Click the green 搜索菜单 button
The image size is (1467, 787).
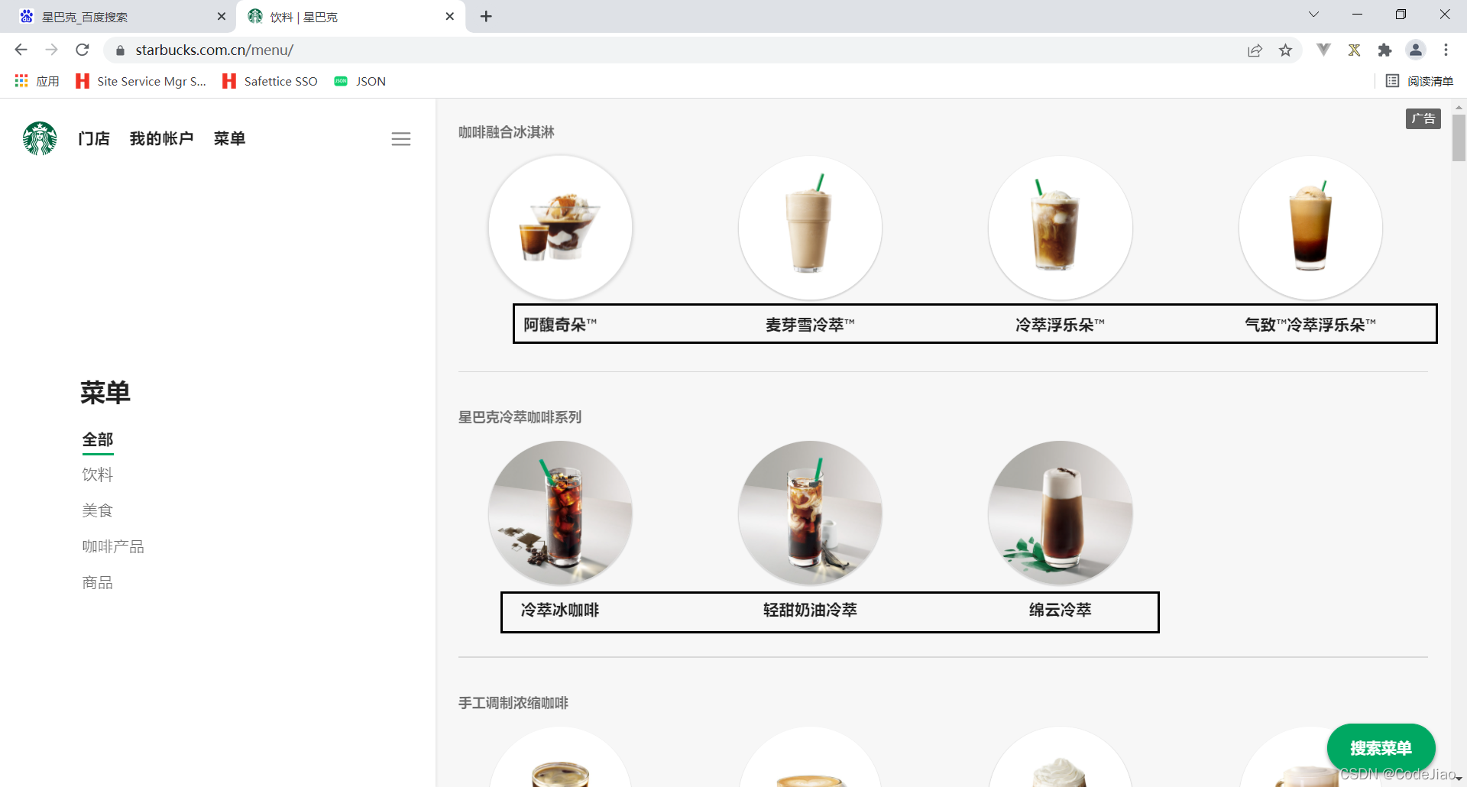point(1381,748)
